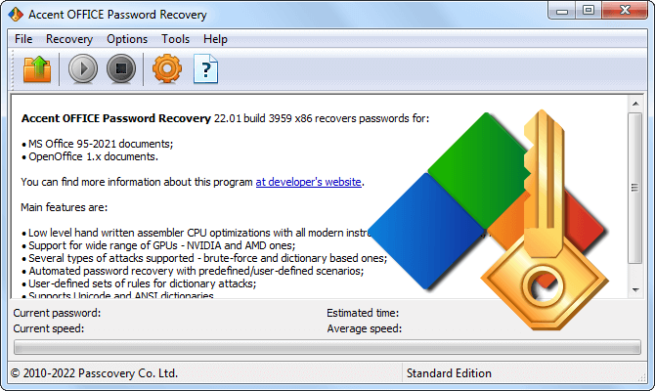Screen dimensions: 655x391
Task: Open the Options menu
Action: point(127,39)
